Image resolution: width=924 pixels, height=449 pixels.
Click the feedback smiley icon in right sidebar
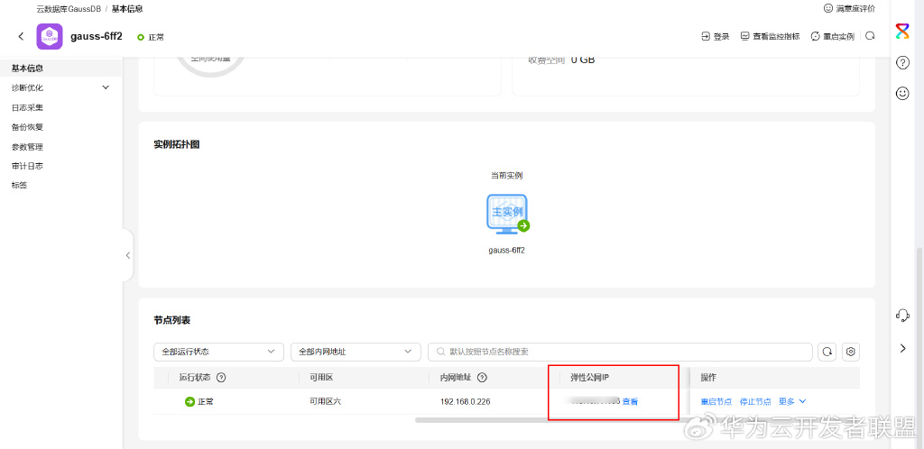902,93
